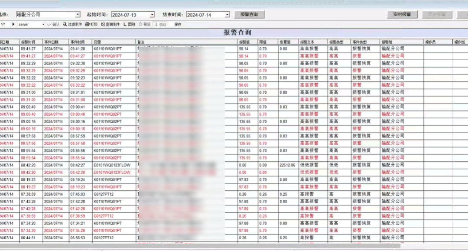Click the 事件时间 column header
The height and width of the screenshot is (251, 468).
coord(81,42)
